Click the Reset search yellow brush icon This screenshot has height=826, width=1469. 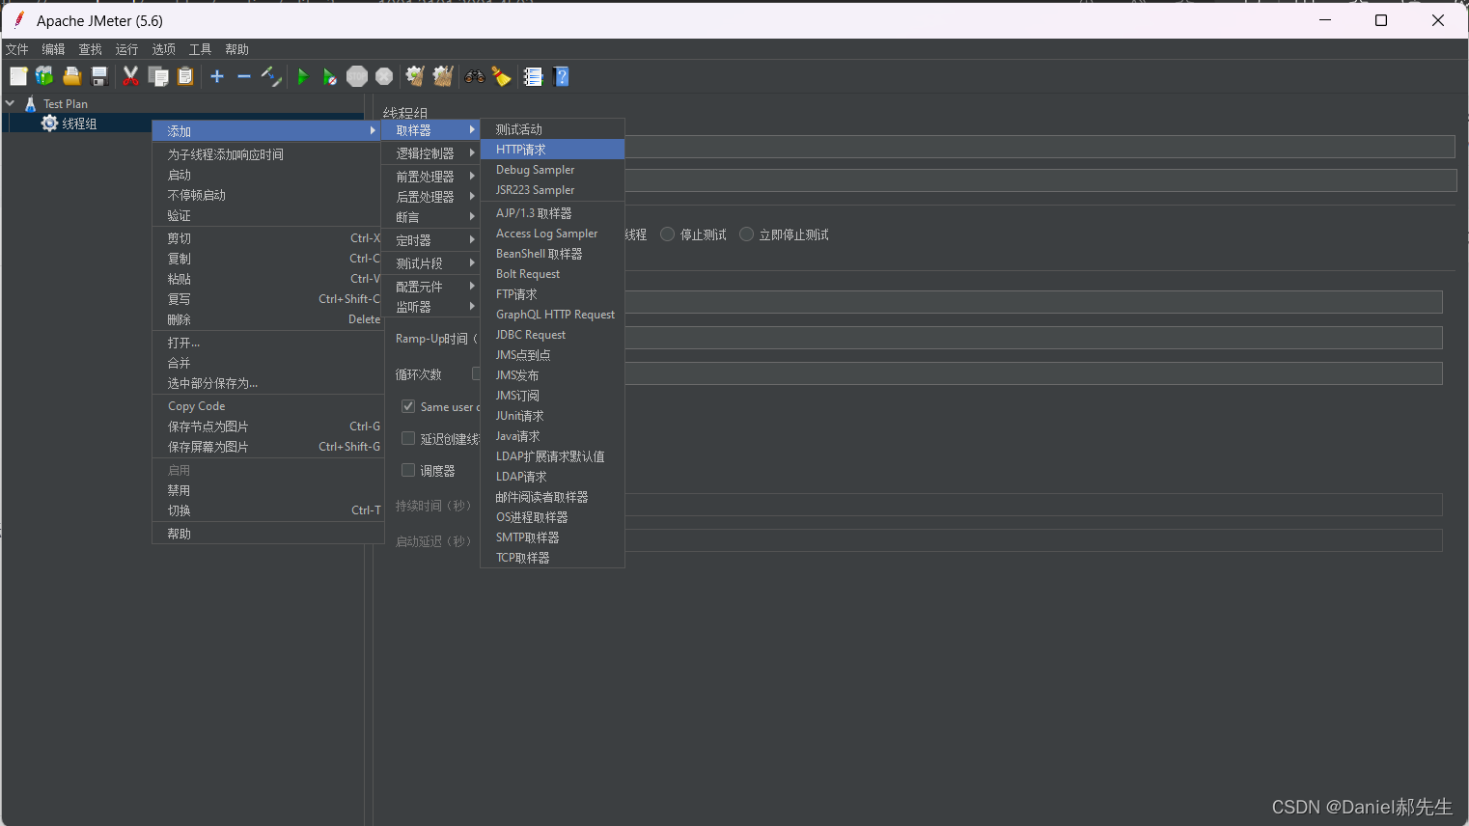502,76
